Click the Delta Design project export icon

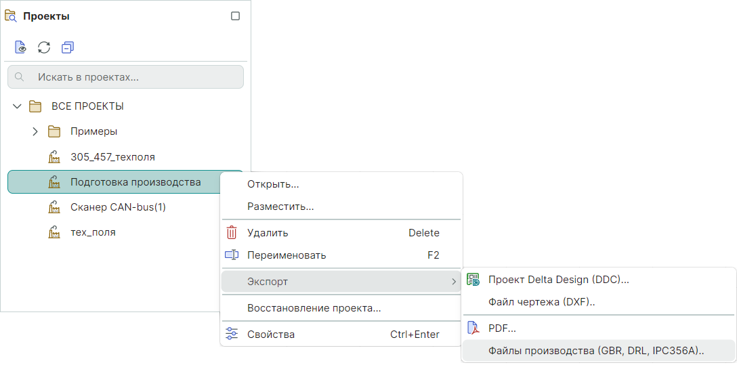point(473,279)
